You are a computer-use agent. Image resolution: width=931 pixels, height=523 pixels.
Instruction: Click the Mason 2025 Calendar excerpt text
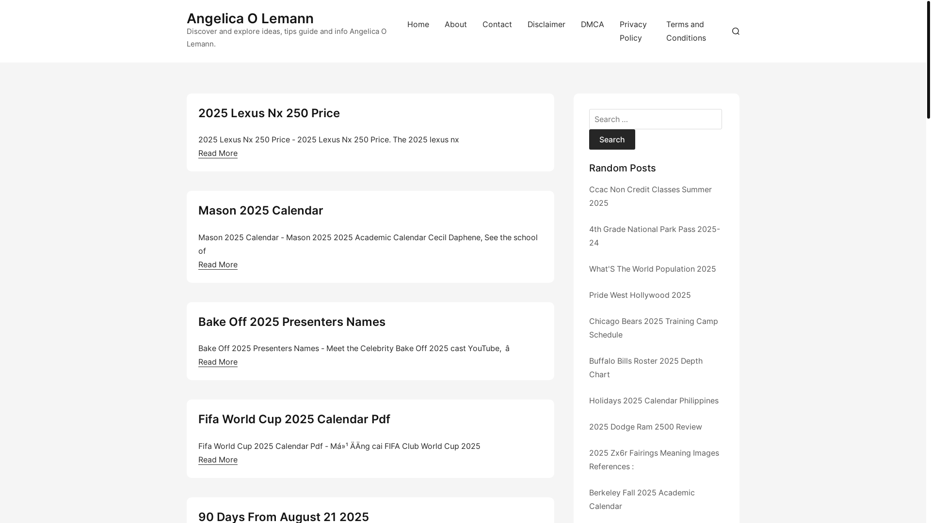click(368, 244)
